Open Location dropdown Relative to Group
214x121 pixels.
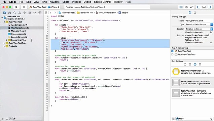click(x=199, y=29)
